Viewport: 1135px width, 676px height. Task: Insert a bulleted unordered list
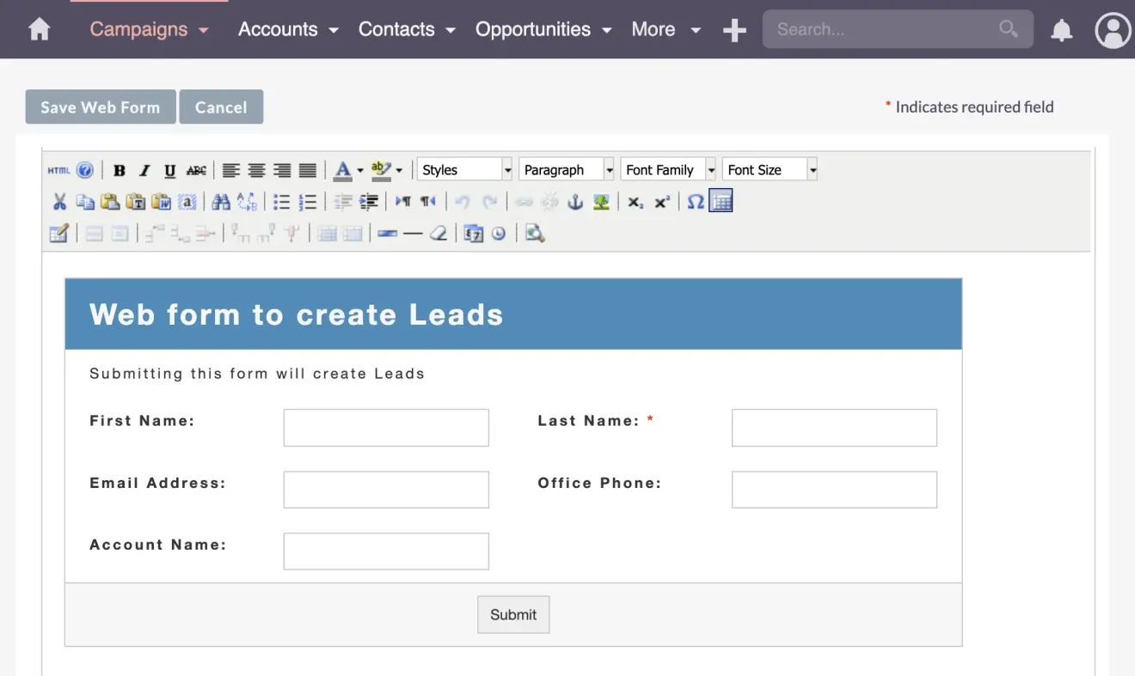click(281, 202)
